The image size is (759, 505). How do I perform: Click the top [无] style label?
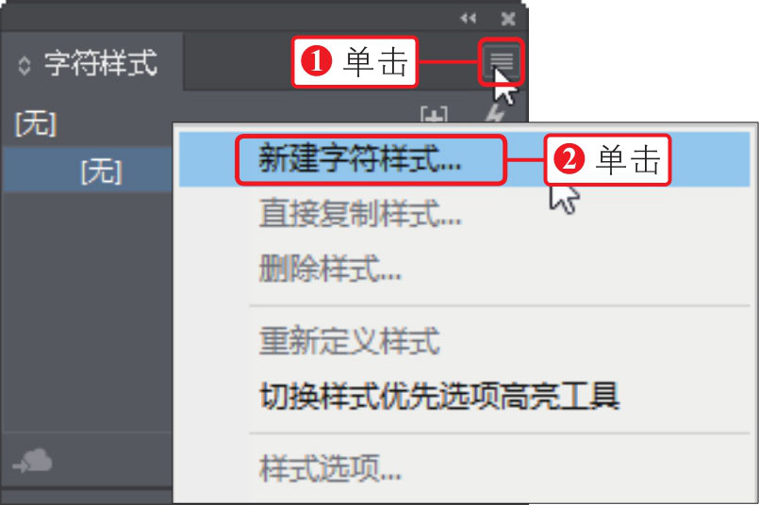pyautogui.click(x=36, y=123)
